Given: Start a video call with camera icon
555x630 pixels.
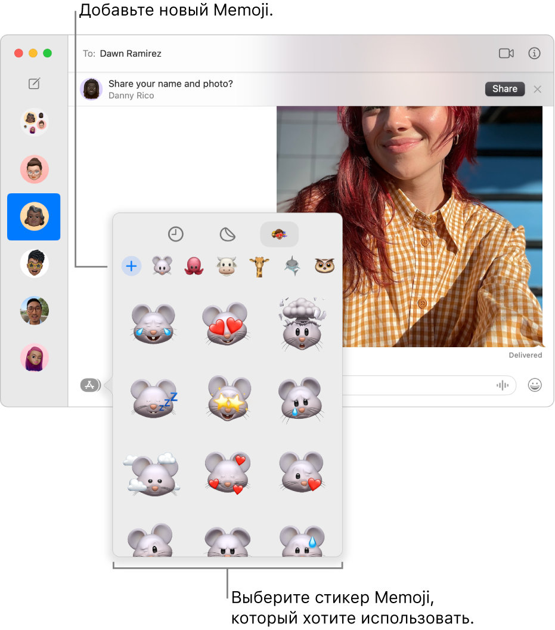Looking at the screenshot, I should click(x=506, y=53).
